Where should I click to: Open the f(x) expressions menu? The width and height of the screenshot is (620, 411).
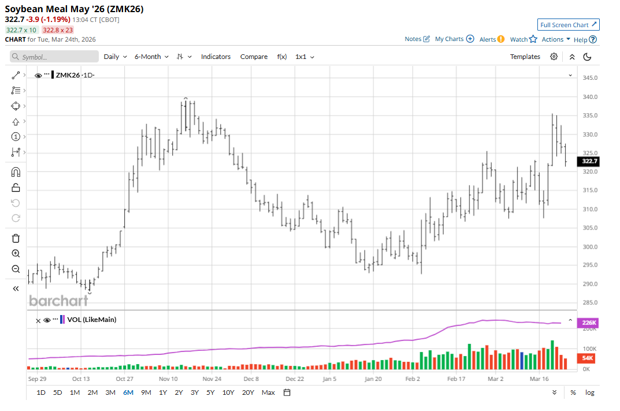coord(282,57)
